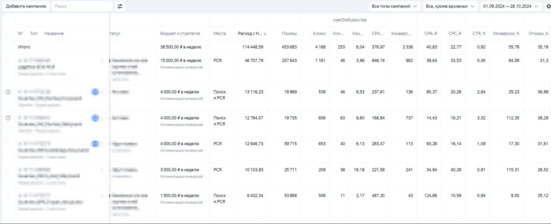Click the № column header
Image resolution: width=551 pixels, height=224 pixels.
point(21,34)
